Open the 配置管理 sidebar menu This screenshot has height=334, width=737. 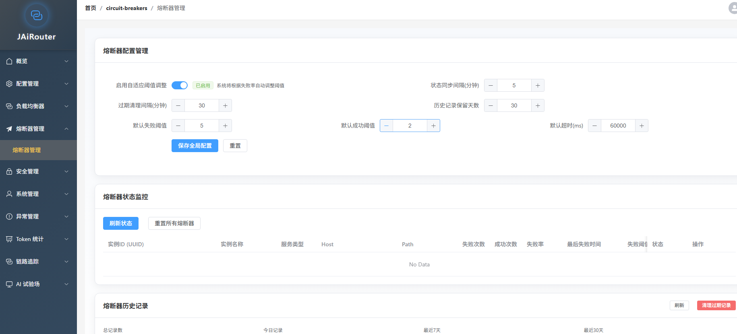coord(38,84)
